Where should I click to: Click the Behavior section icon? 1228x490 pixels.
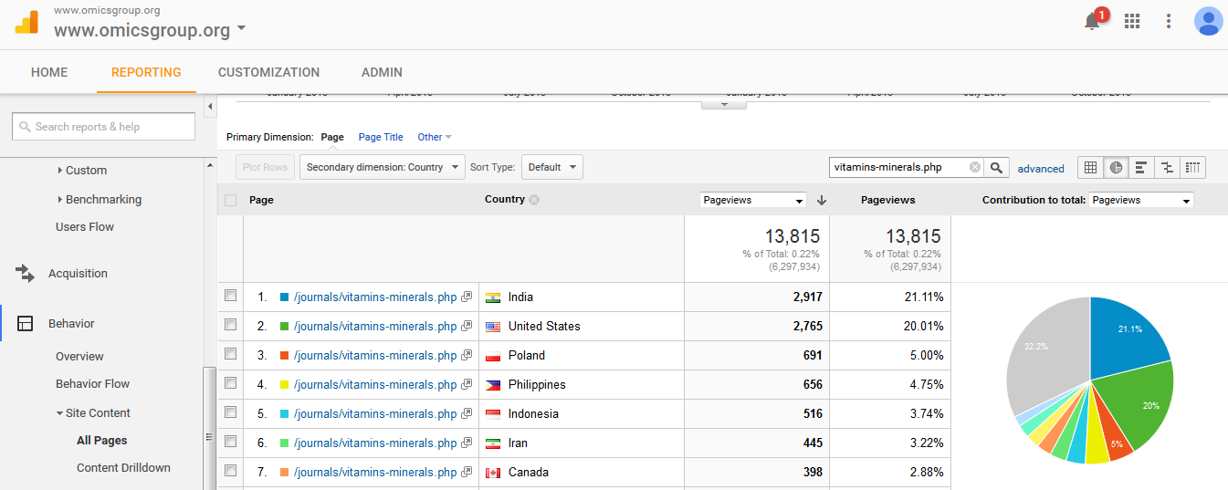point(25,323)
